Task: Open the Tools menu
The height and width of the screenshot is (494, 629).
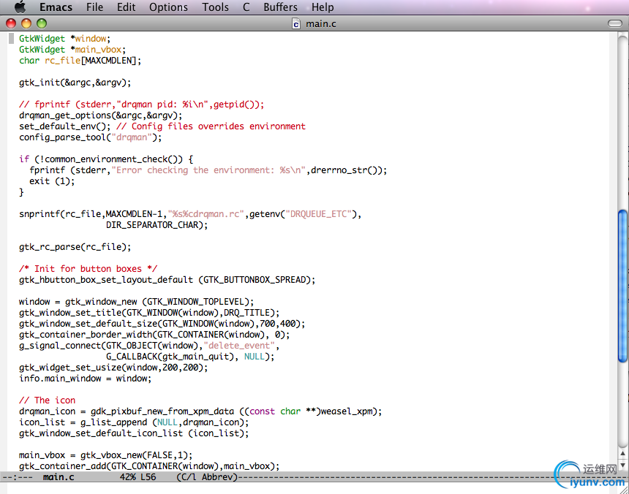Action: tap(216, 7)
